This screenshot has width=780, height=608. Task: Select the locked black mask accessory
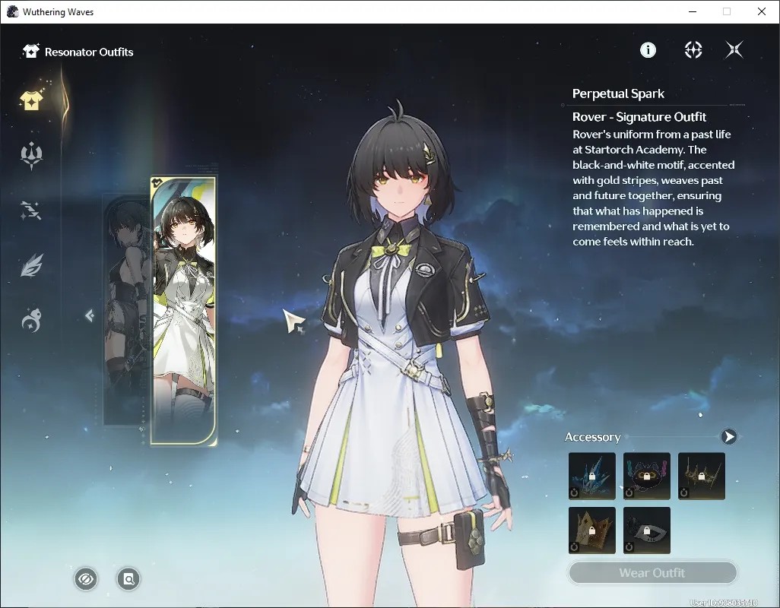647,530
